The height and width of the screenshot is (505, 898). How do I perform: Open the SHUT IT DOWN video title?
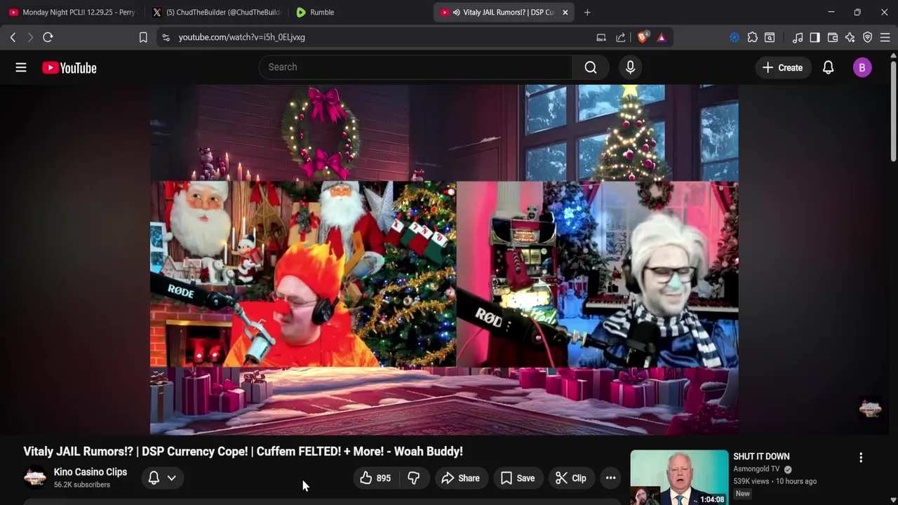761,457
